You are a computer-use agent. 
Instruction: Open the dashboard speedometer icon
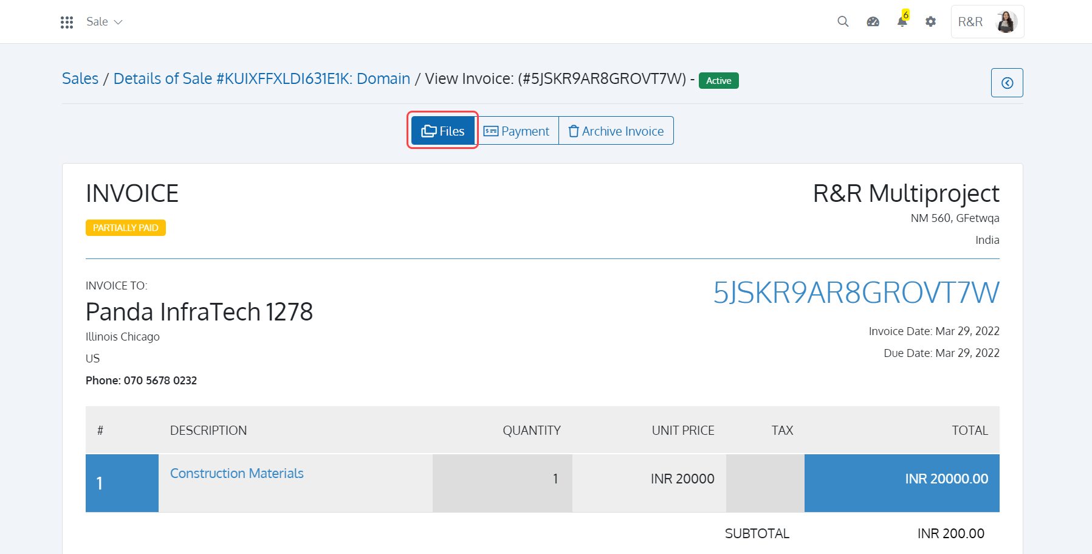[x=873, y=22]
